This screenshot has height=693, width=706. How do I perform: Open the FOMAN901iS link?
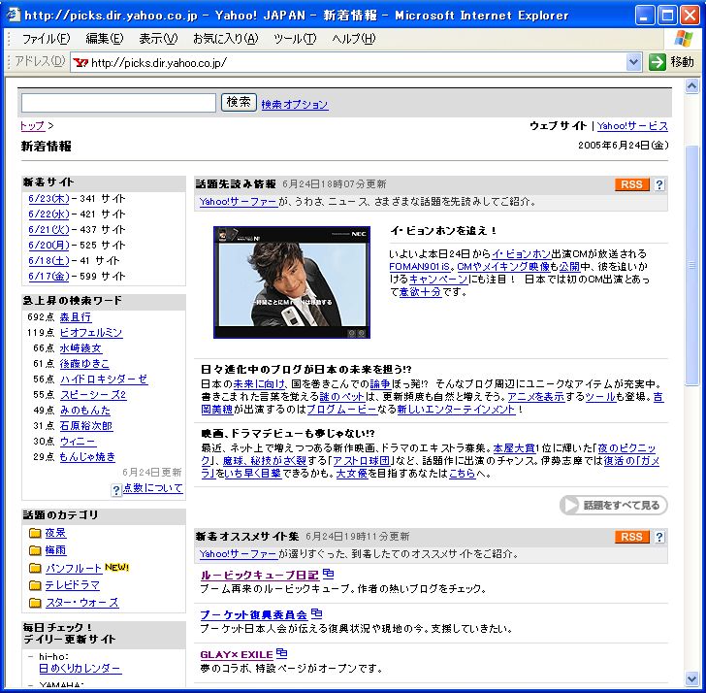[420, 266]
